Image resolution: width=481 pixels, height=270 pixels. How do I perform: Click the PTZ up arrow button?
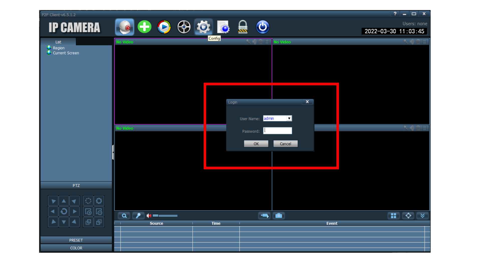point(64,201)
